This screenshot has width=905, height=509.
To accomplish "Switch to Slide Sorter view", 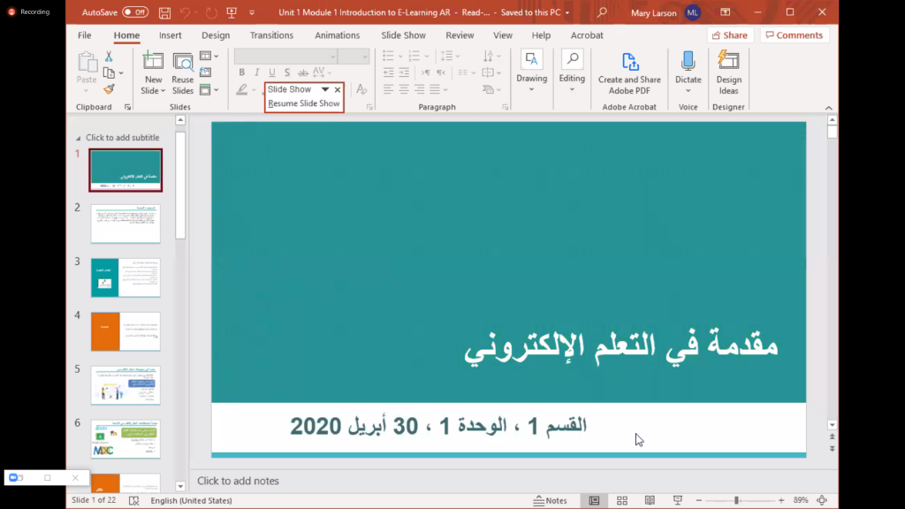I will [x=622, y=500].
